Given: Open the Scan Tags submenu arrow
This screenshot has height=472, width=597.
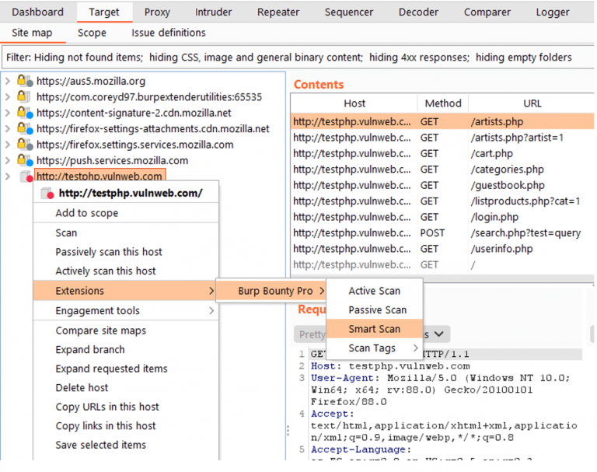Looking at the screenshot, I should [415, 348].
